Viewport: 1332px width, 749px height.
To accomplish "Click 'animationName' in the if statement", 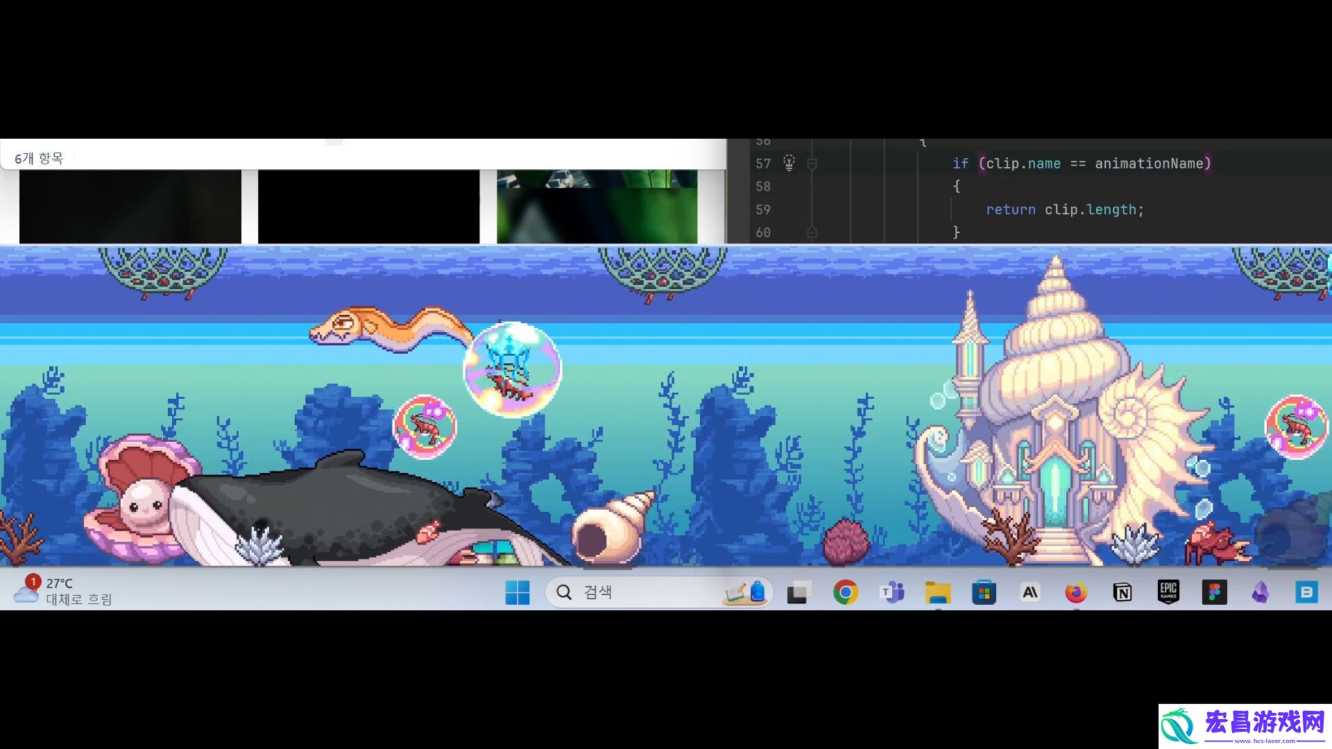I will [x=1149, y=164].
